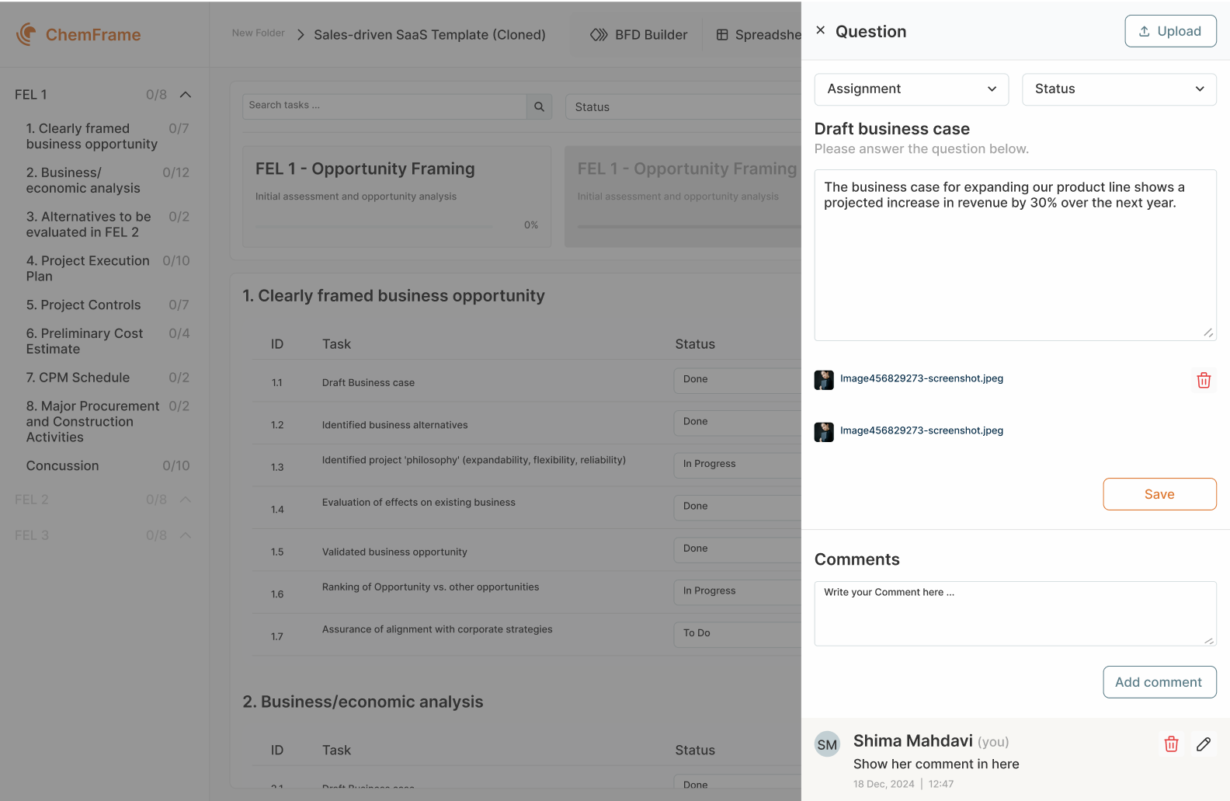Click the New Folder breadcrumb
Image resolution: width=1230 pixels, height=801 pixels.
[258, 33]
